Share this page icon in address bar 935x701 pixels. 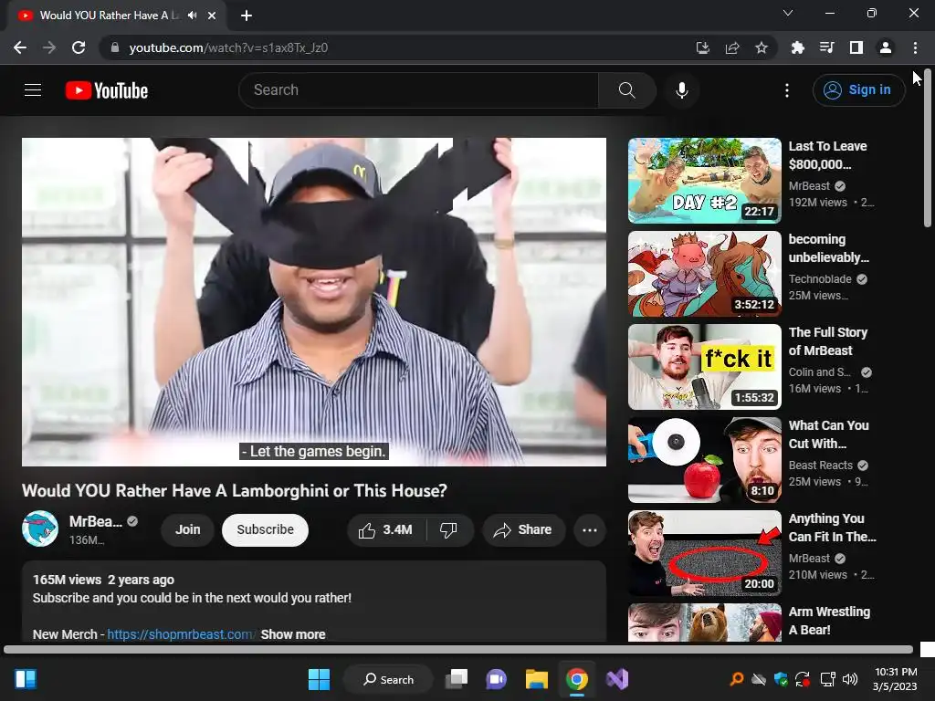click(x=732, y=47)
